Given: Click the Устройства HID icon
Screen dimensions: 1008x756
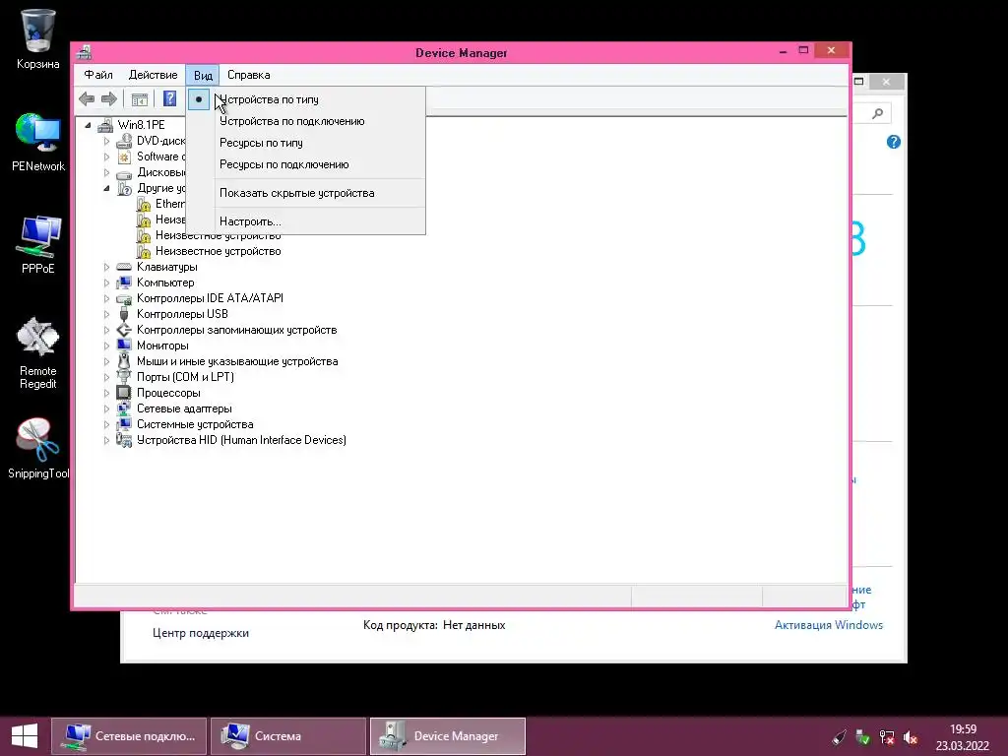Looking at the screenshot, I should (124, 440).
